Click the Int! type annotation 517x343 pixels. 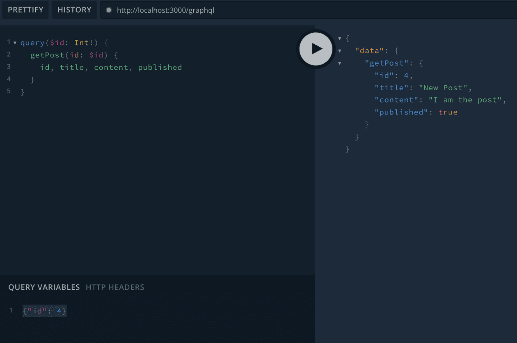pyautogui.click(x=84, y=42)
